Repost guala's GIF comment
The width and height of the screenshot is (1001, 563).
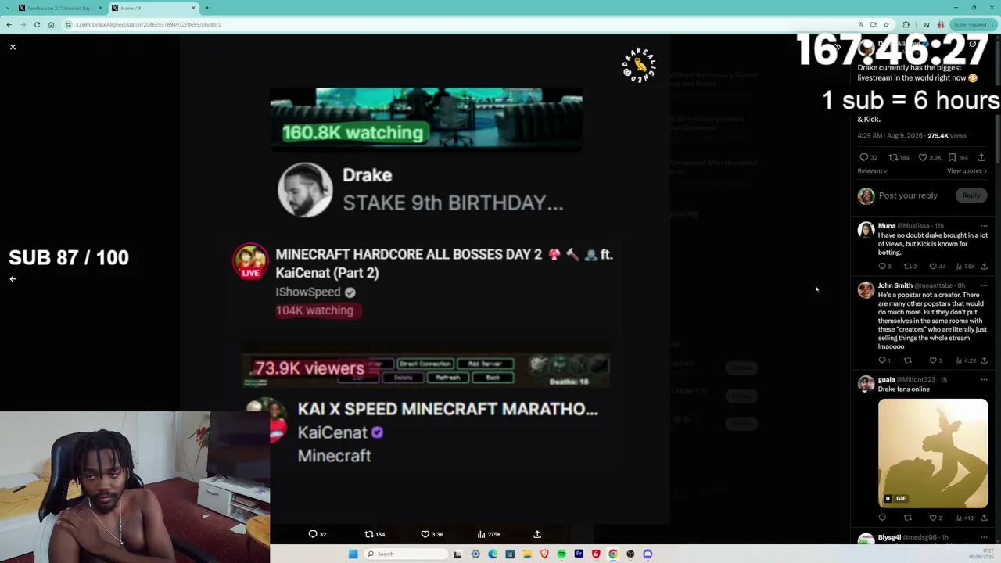(908, 518)
